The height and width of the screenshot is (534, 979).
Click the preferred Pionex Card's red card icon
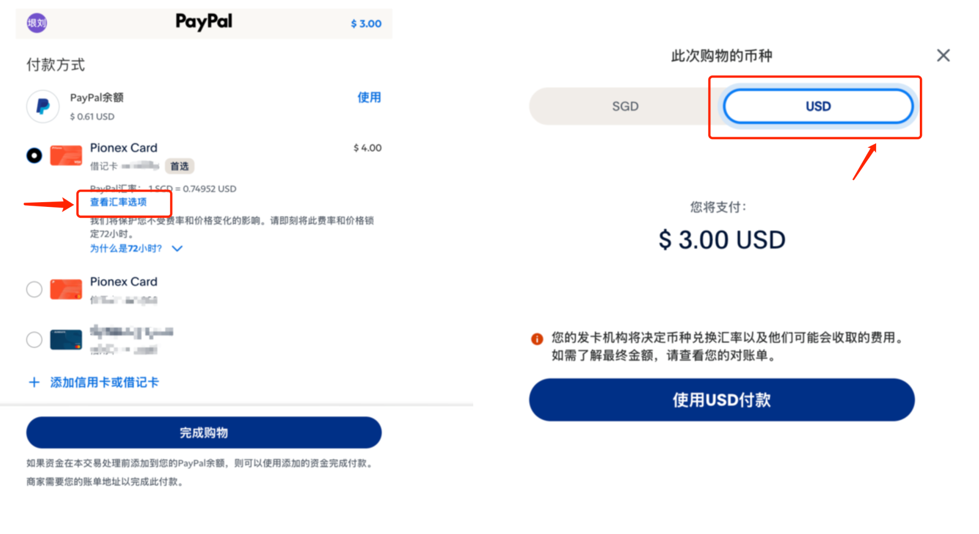65,155
